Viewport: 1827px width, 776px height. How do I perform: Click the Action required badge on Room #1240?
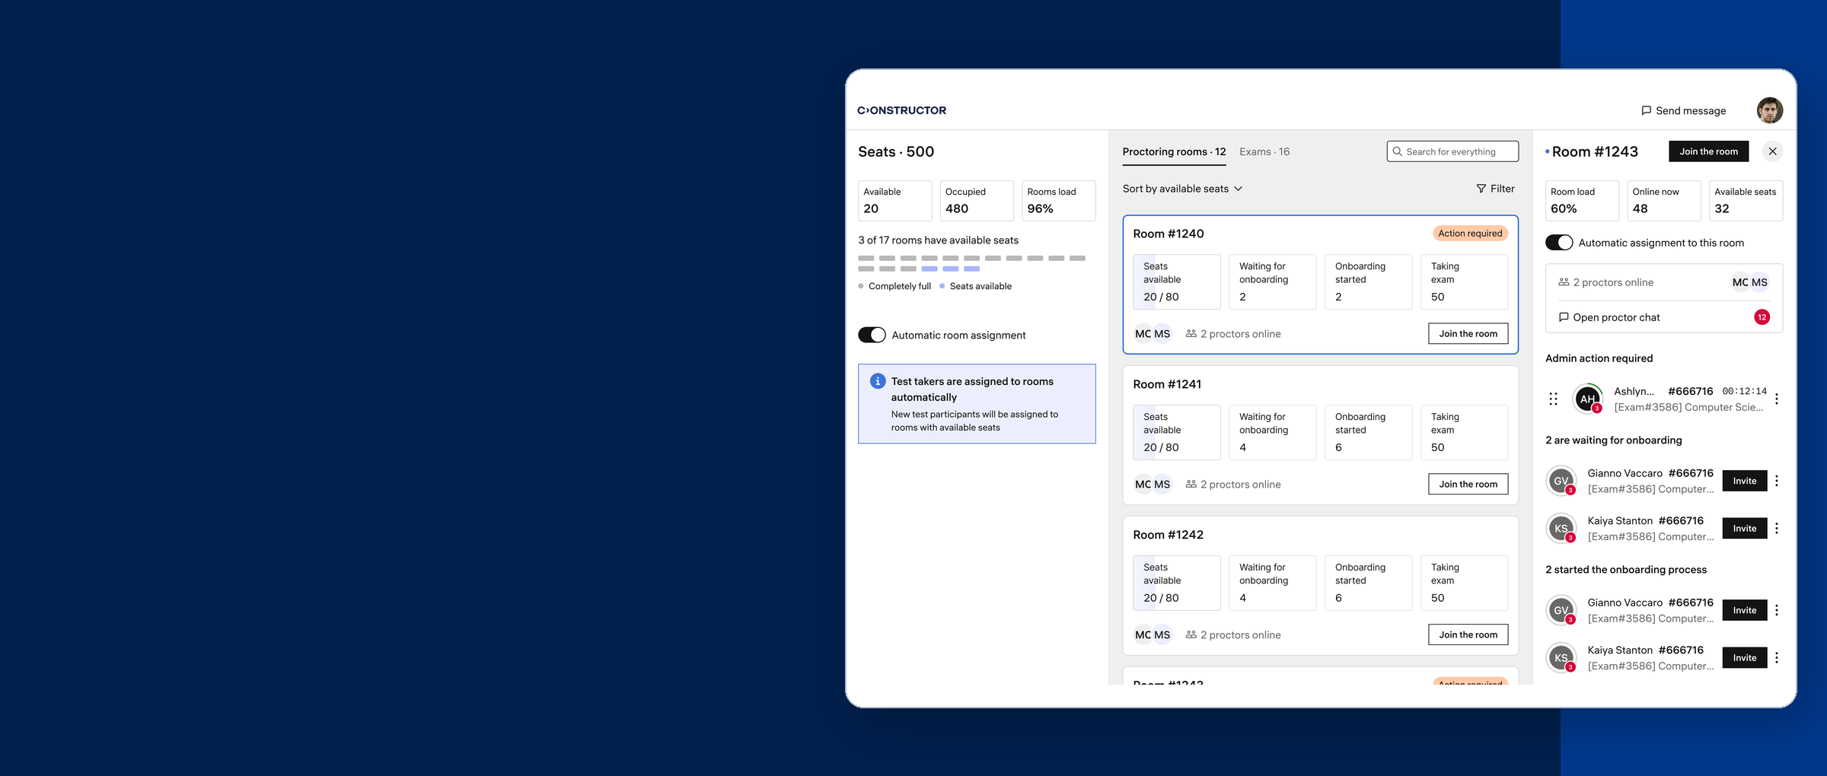[1470, 234]
